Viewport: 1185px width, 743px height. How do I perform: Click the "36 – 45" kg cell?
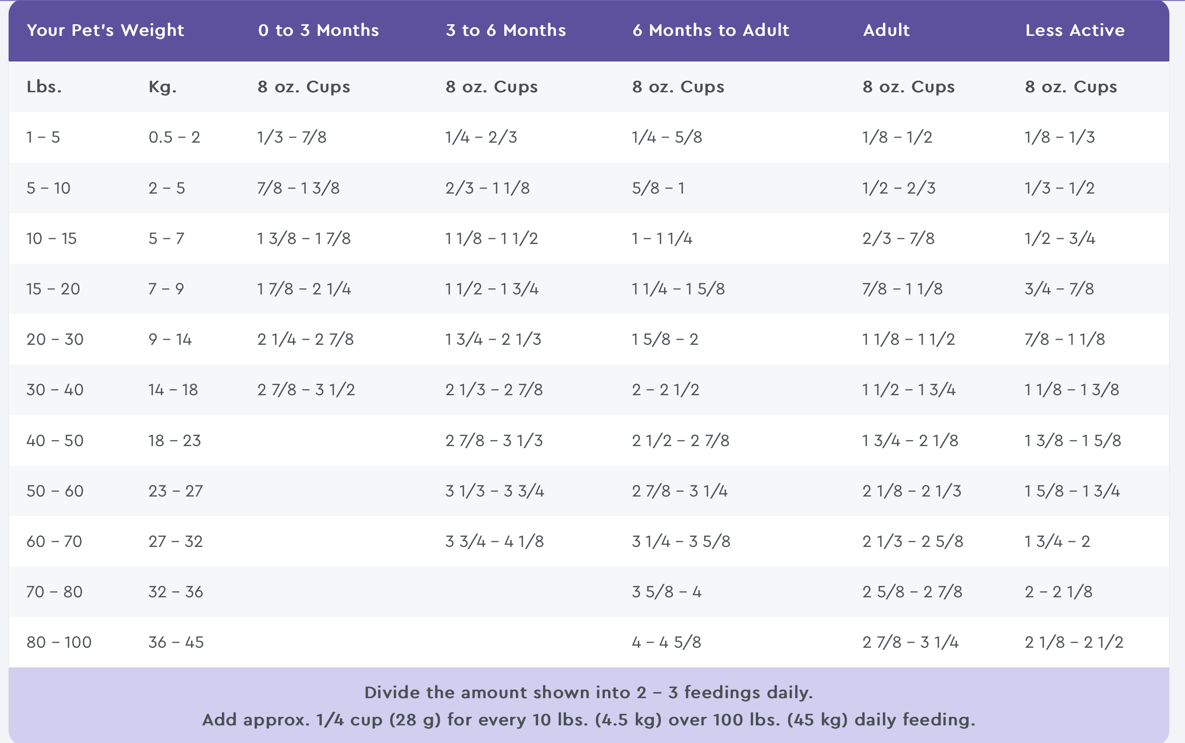click(x=176, y=642)
